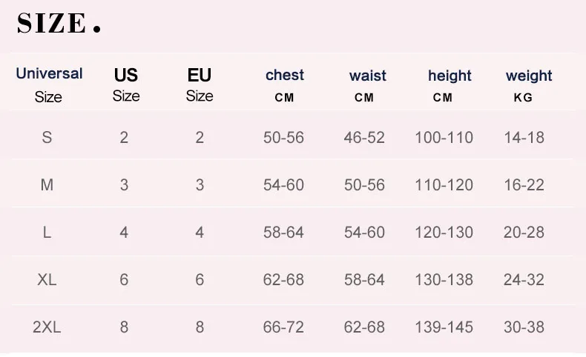This screenshot has height=357, width=586.
Task: Click the weight KG column header
Action: tap(528, 85)
